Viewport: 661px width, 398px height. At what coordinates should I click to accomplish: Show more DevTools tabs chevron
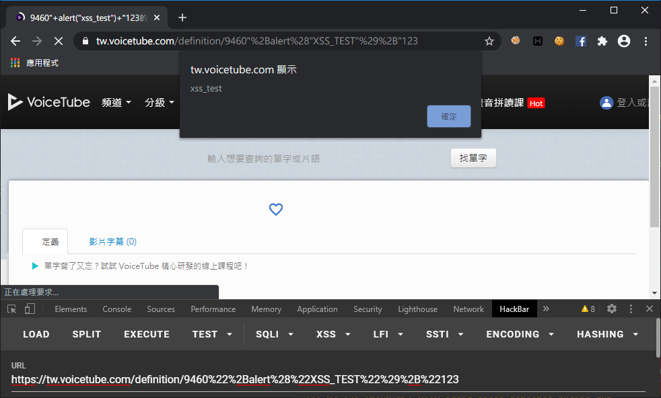pos(547,309)
